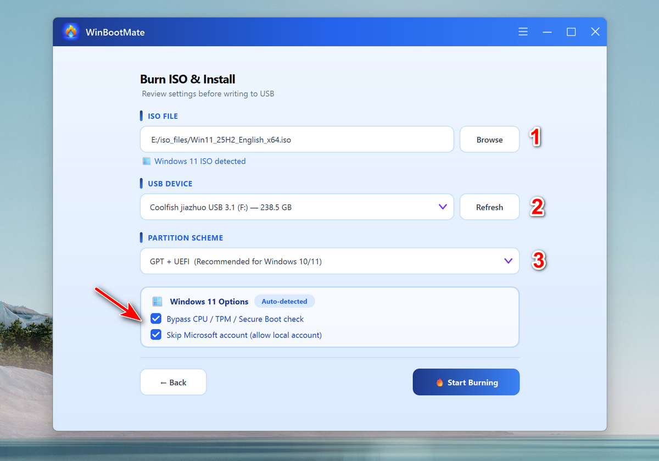
Task: Open the hamburger menu in the title bar
Action: (x=523, y=31)
